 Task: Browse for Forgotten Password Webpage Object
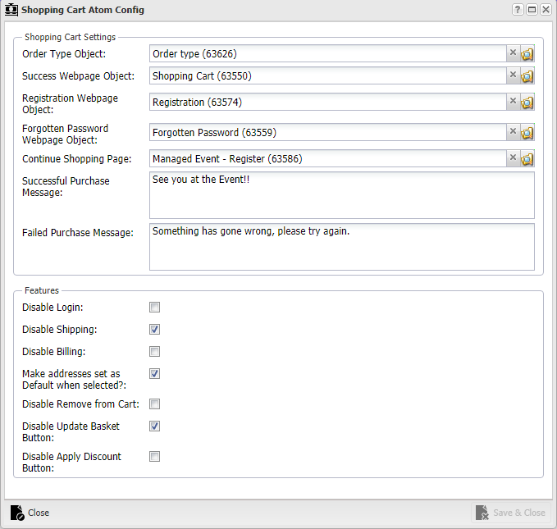tap(527, 133)
